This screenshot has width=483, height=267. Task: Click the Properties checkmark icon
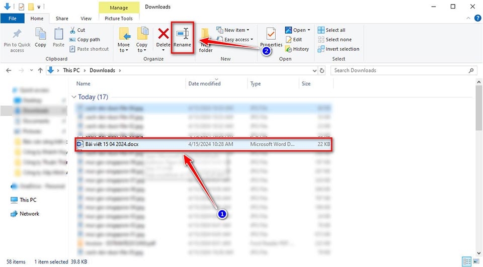click(x=271, y=34)
